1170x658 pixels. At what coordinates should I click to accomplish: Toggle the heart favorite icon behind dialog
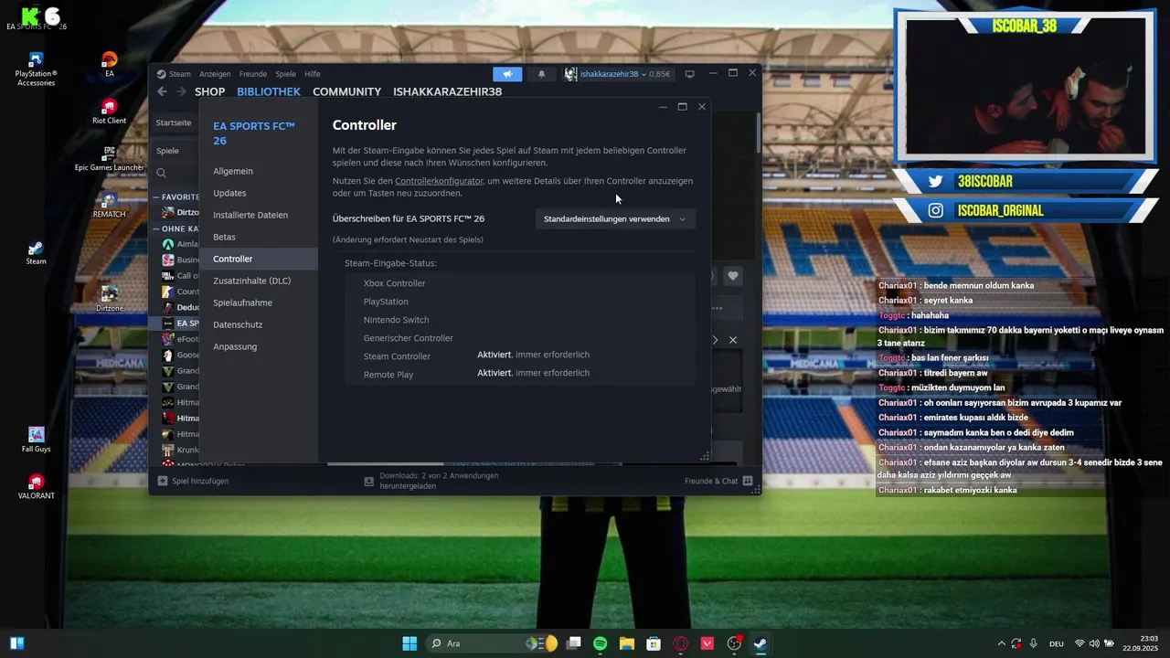[733, 276]
